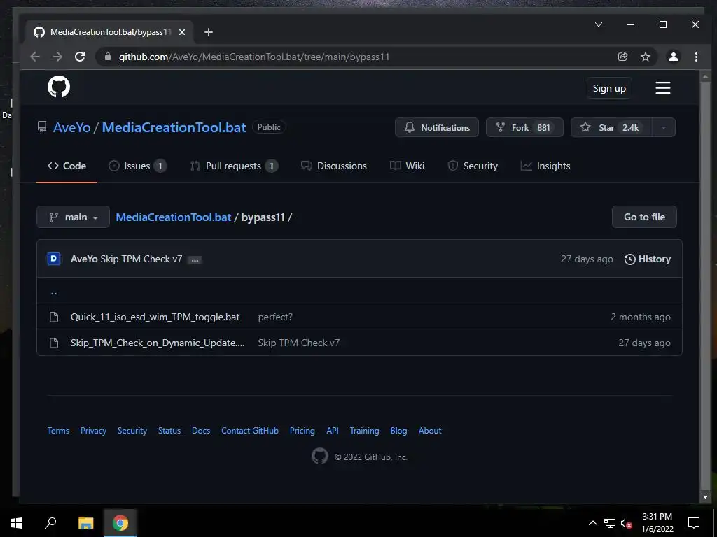Switch to the Issues tab

click(137, 166)
